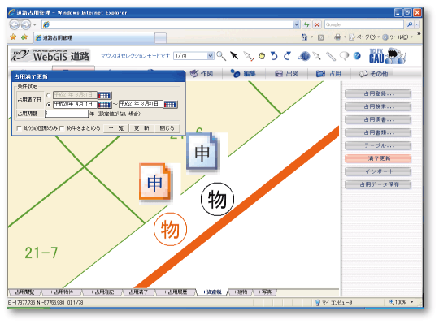This screenshot has height=324, width=439.
Task: Select the magnifier zoom tool
Action: point(221,56)
